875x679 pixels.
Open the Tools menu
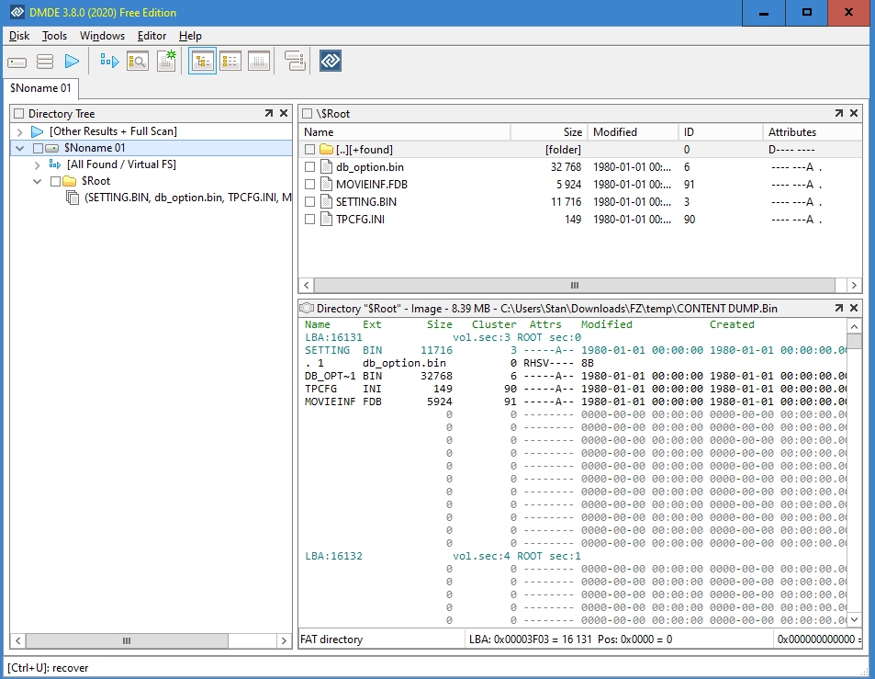point(54,36)
